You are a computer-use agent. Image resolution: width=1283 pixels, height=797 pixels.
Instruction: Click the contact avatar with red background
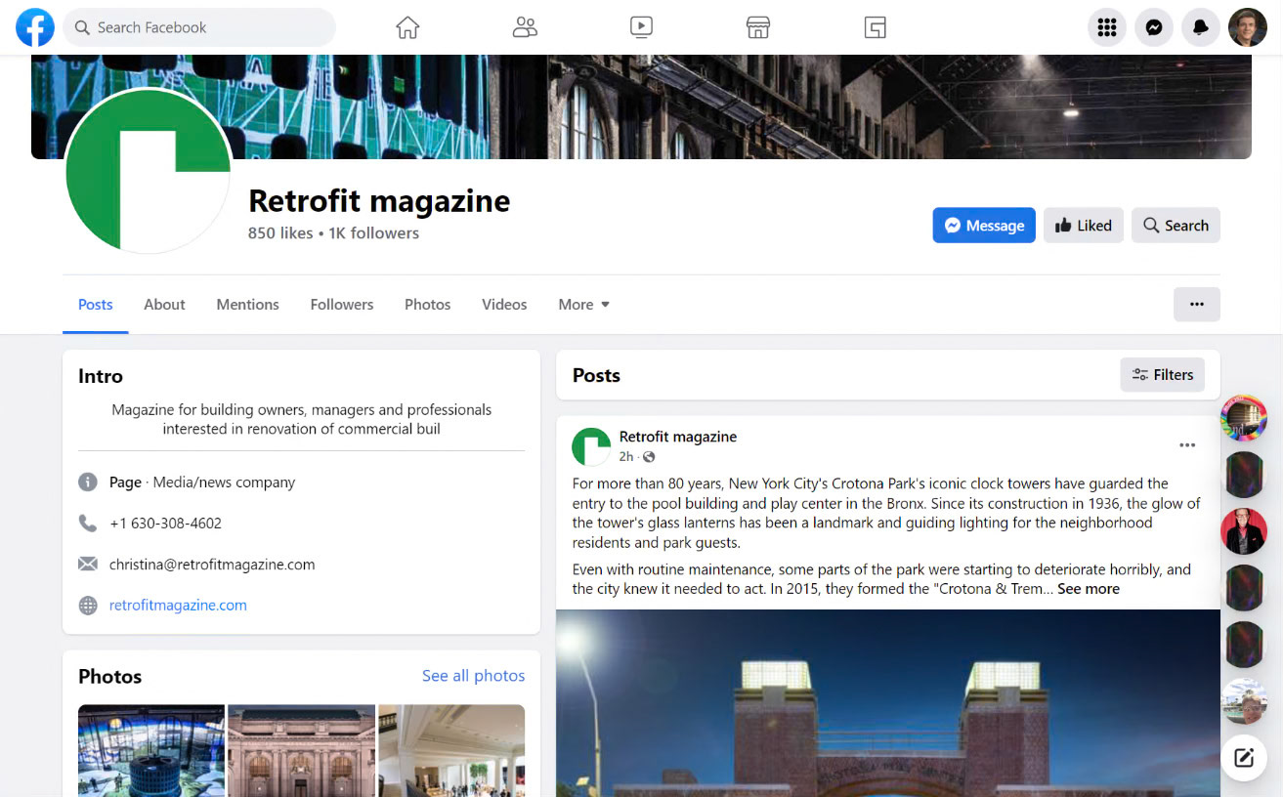pyautogui.click(x=1244, y=531)
